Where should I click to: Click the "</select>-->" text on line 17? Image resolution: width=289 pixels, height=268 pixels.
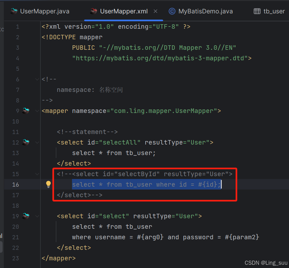[x=80, y=195]
